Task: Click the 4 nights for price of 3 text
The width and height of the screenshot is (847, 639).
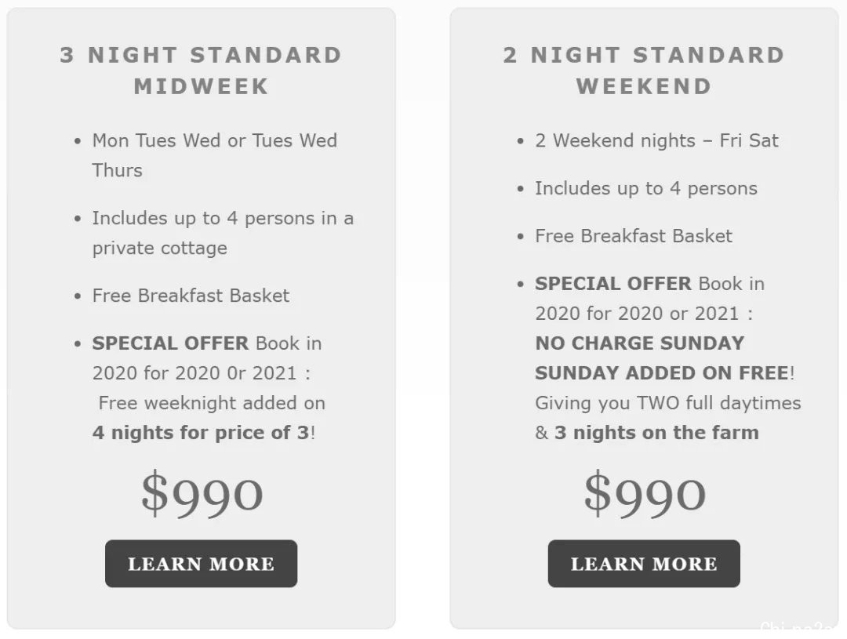Action: point(201,433)
